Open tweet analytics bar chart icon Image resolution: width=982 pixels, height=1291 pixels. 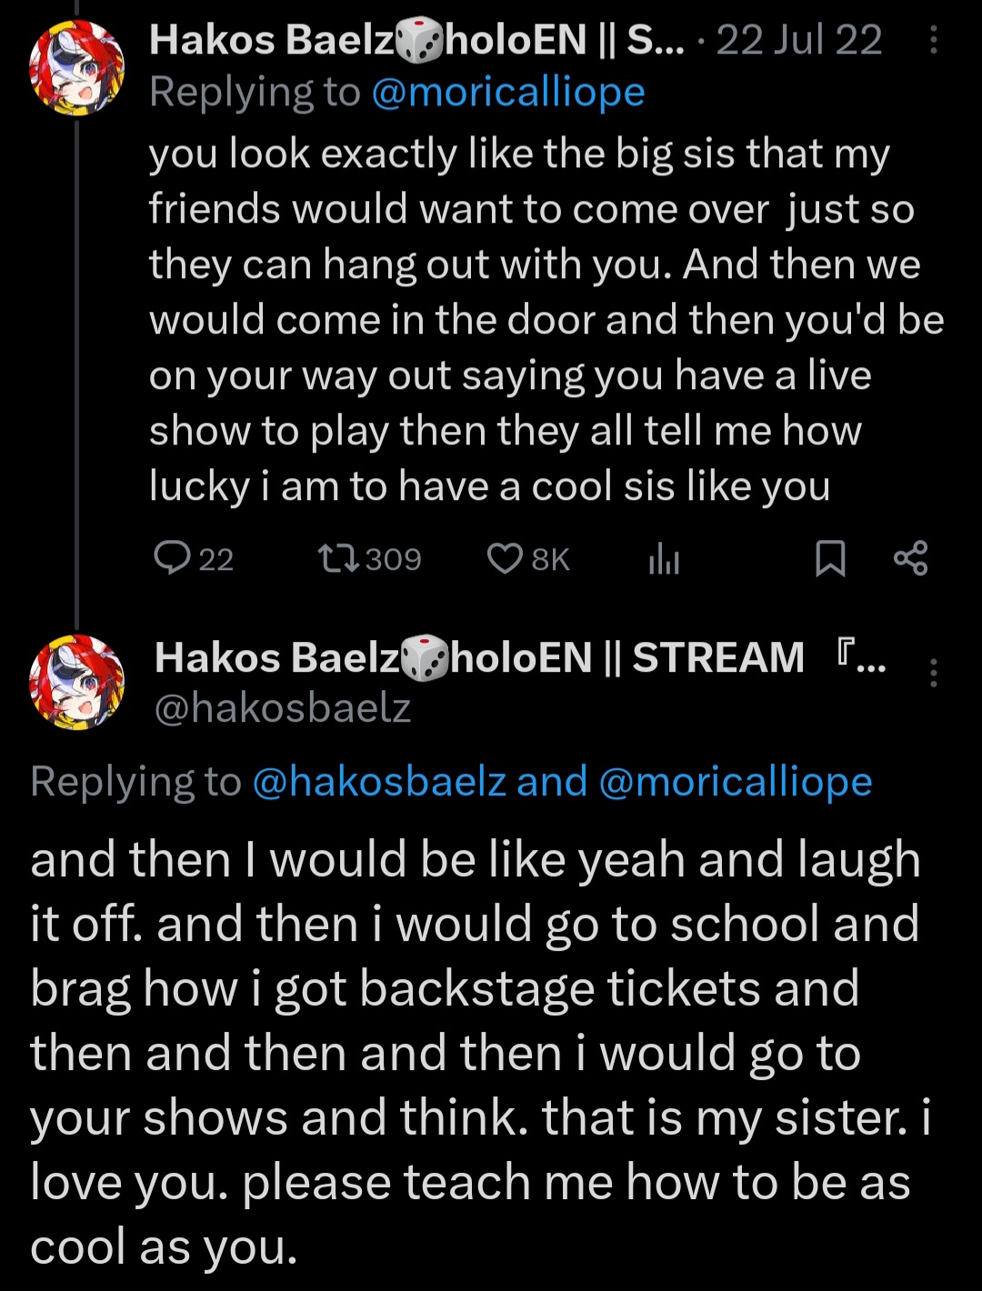pos(664,560)
